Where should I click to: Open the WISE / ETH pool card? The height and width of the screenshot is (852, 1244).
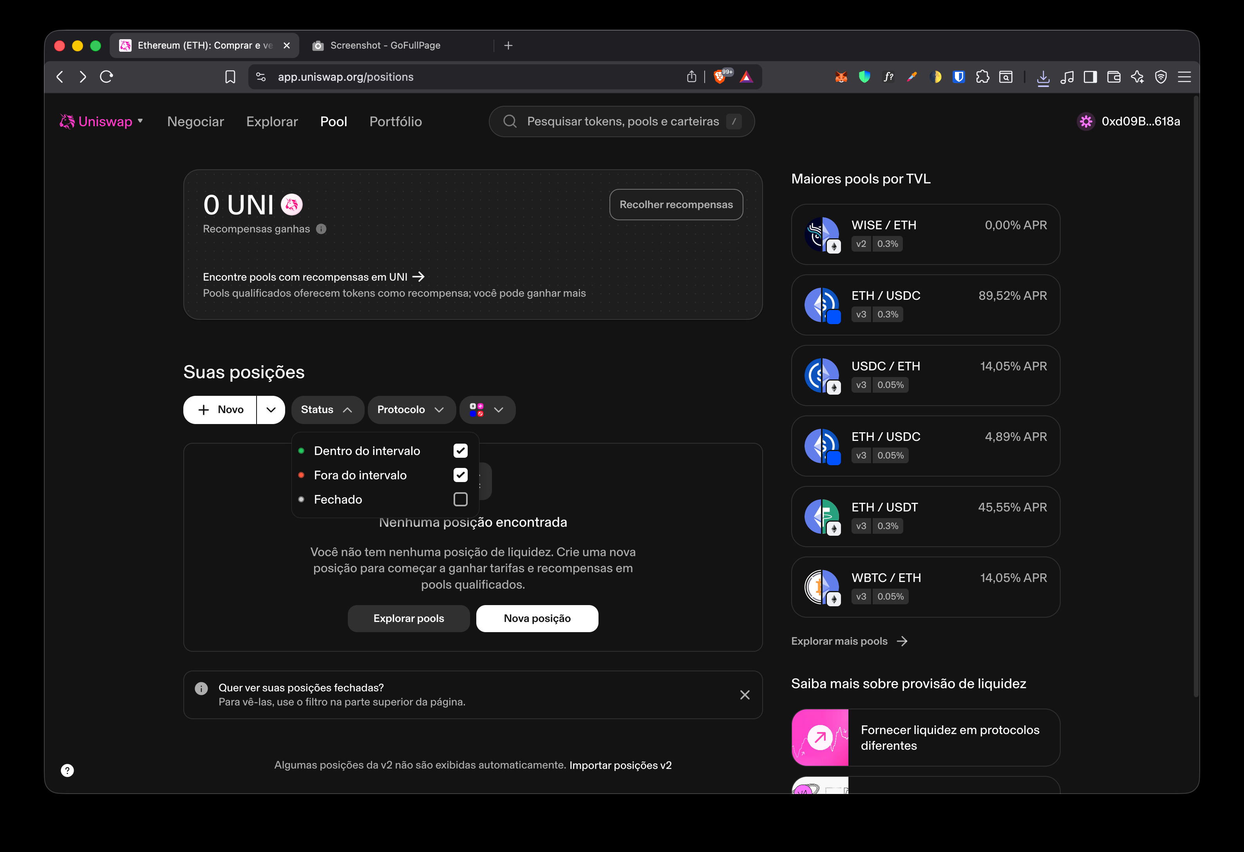[926, 234]
